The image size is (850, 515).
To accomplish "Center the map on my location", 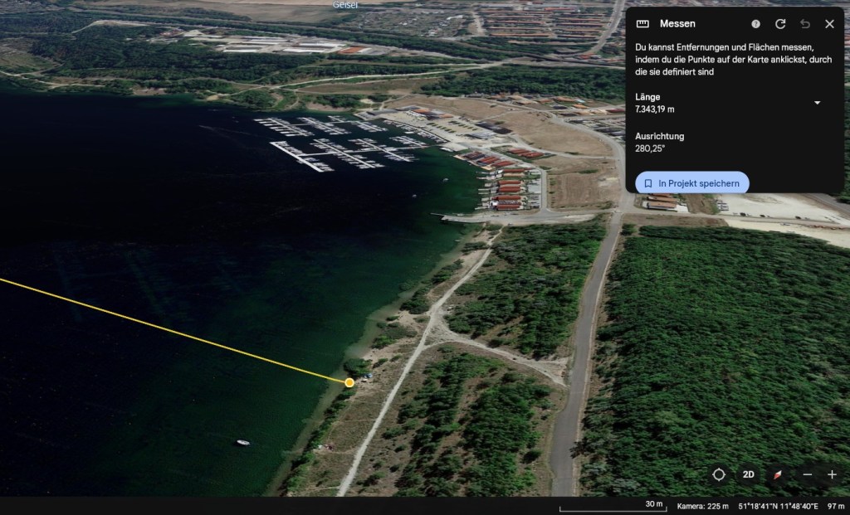I will 719,474.
